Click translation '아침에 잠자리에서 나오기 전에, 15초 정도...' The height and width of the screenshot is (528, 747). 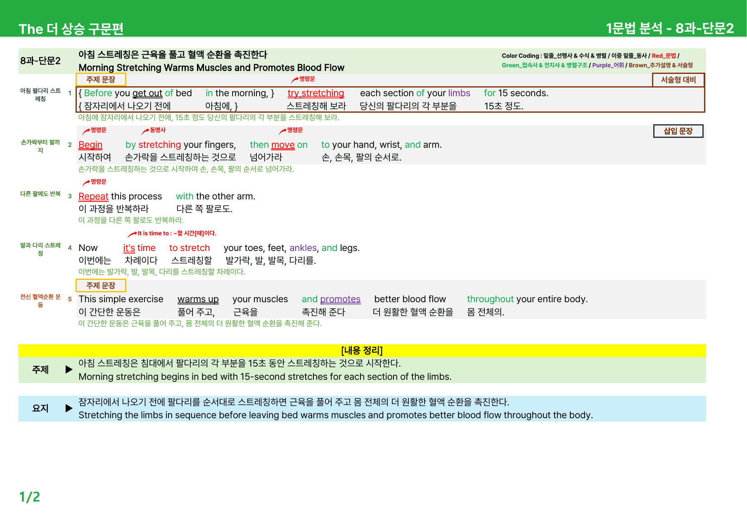click(x=209, y=118)
